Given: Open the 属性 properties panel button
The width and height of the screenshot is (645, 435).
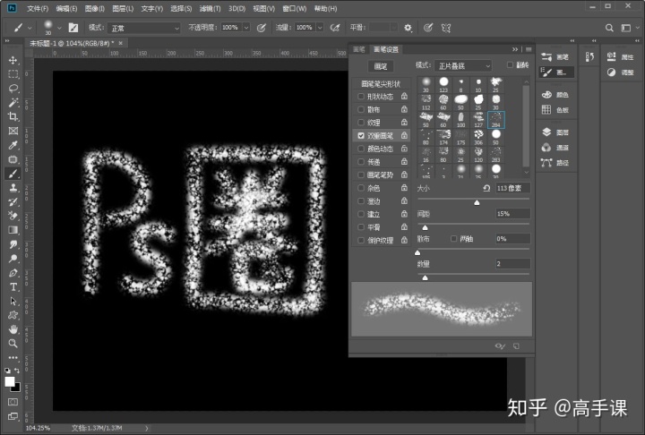Looking at the screenshot, I should [620, 57].
